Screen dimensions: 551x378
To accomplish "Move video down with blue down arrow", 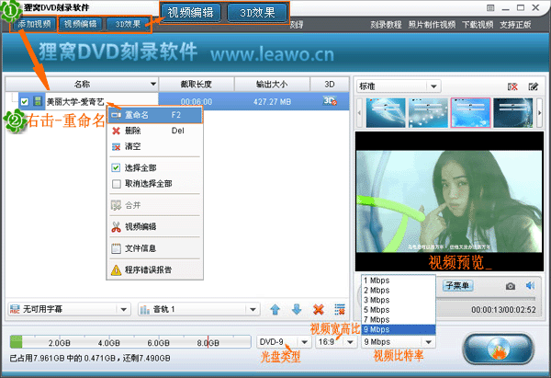I will tap(297, 309).
